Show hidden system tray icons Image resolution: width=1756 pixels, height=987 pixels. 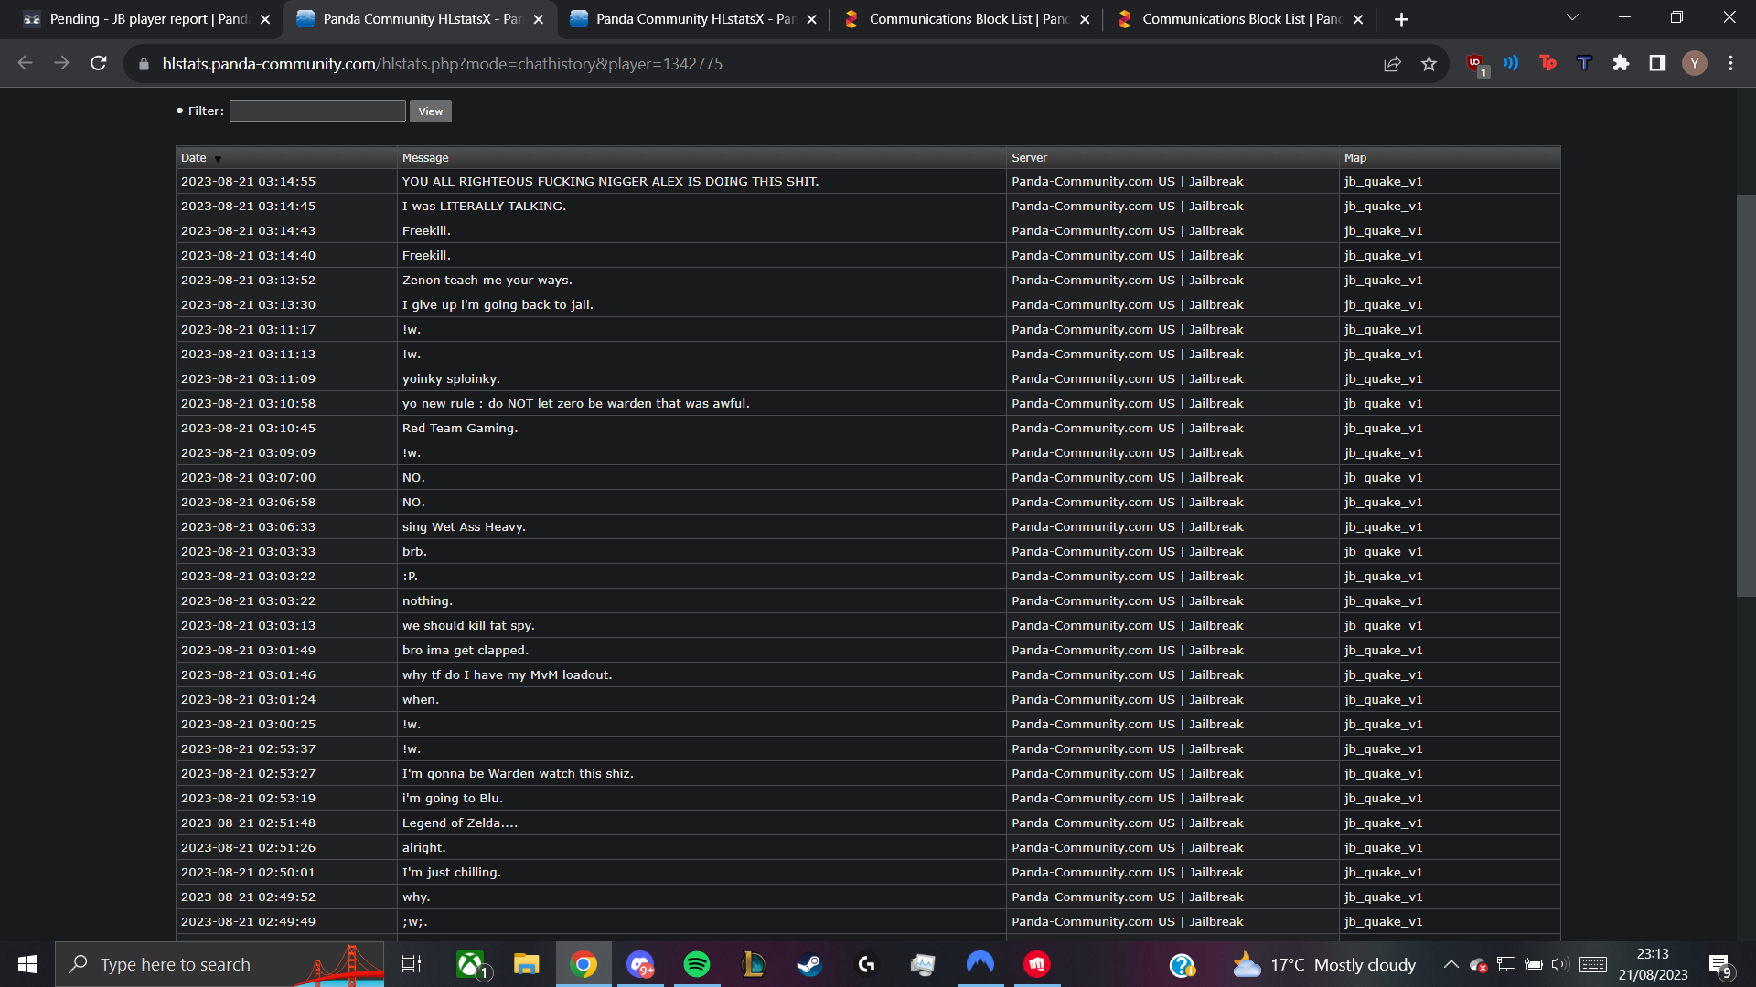(1451, 964)
